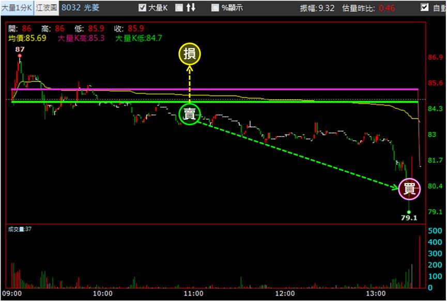Switch to the 江波圖 tab
The height and width of the screenshot is (302, 447).
pos(47,8)
